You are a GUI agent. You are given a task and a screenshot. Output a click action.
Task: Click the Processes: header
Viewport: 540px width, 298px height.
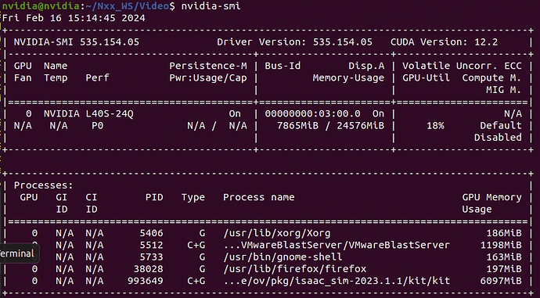point(43,185)
